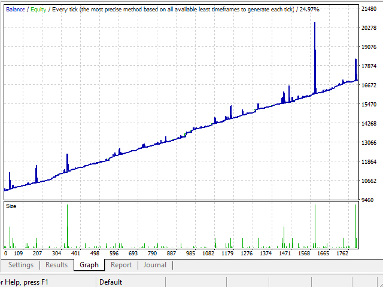The height and width of the screenshot is (287, 383).
Task: Click the Balance legend label
Action: tap(16, 10)
